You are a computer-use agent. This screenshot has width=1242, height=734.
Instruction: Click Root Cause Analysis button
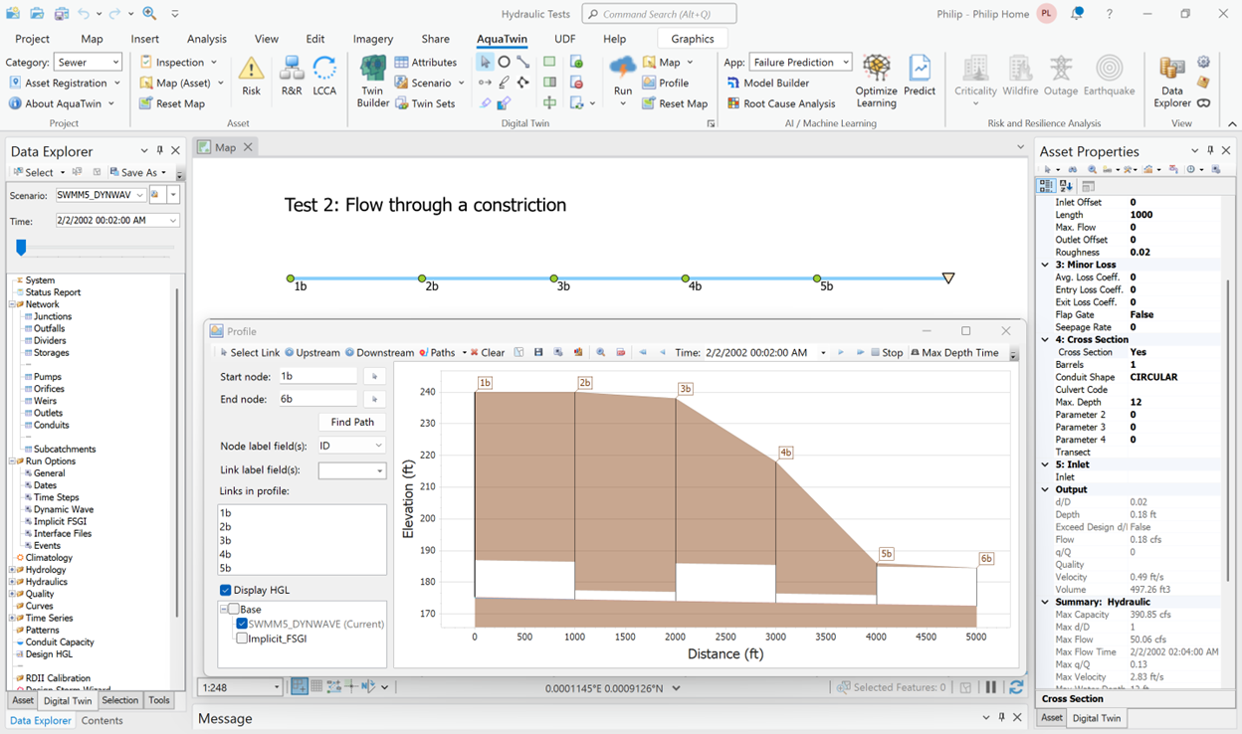[x=781, y=103]
